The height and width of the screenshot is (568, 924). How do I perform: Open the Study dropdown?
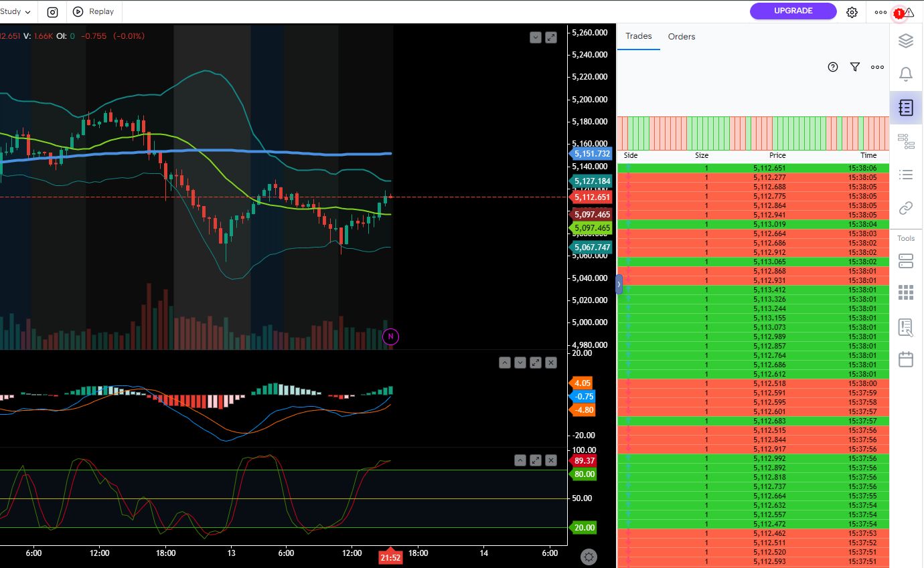click(16, 11)
